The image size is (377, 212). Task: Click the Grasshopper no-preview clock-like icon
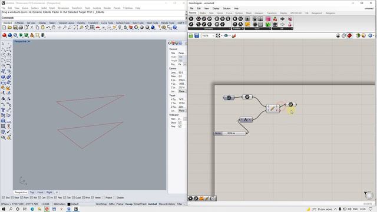coord(344,35)
